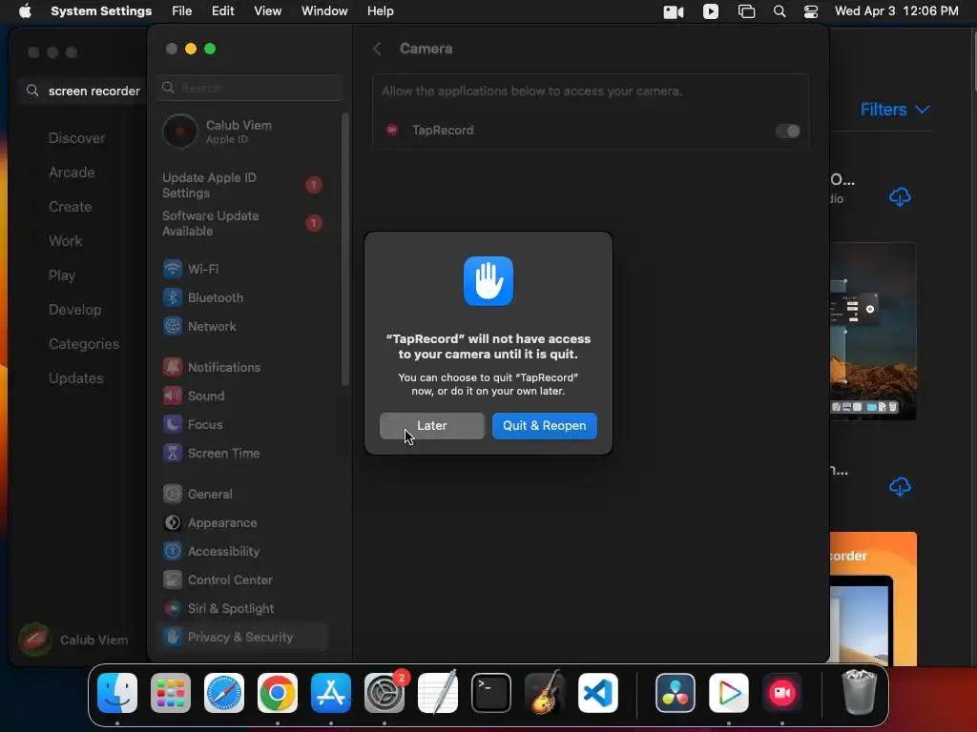Click Spotlight search icon in menu bar
977x732 pixels.
coord(780,11)
